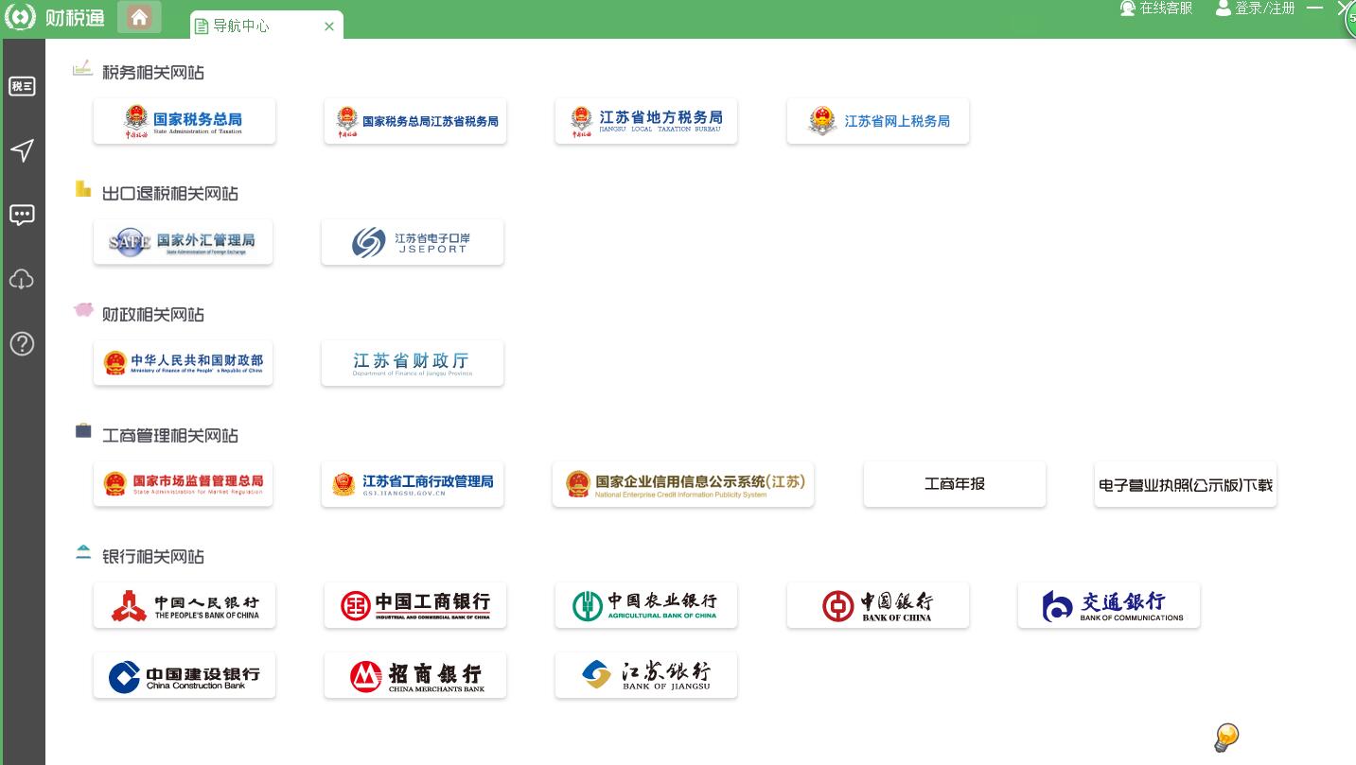This screenshot has width=1356, height=765.
Task: Open 中国农业银行 website link
Action: coord(646,605)
